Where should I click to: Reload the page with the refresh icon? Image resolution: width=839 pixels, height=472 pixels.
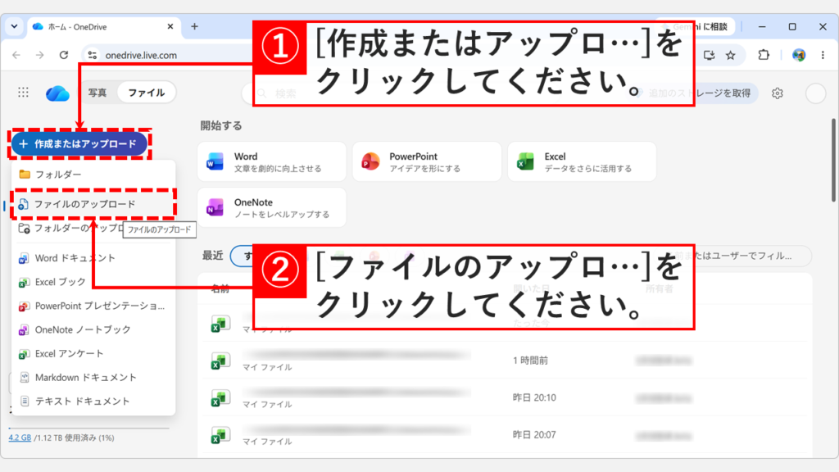pyautogui.click(x=64, y=55)
